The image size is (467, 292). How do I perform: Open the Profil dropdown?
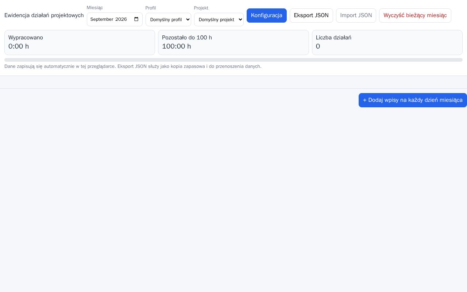[x=168, y=20]
